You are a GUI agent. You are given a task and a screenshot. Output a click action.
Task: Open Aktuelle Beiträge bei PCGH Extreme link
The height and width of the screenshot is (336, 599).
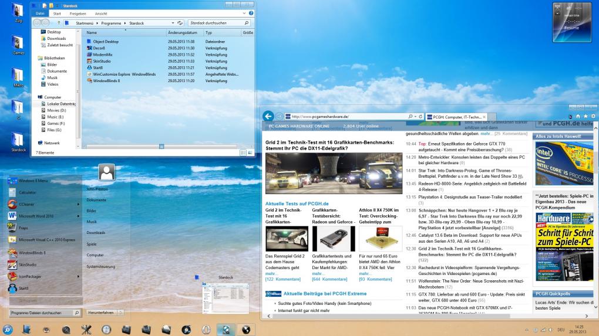[x=325, y=294]
